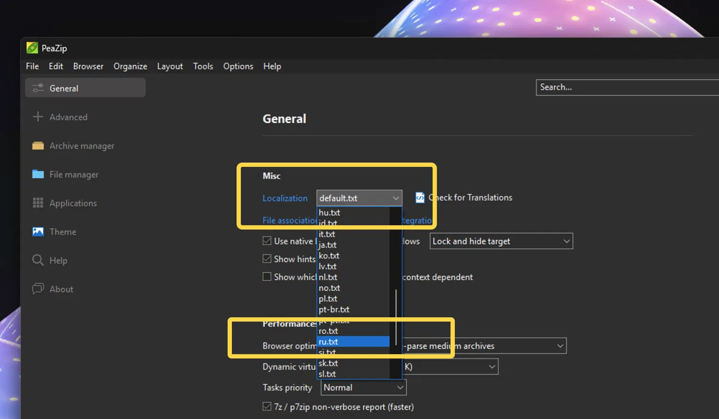The width and height of the screenshot is (719, 419).
Task: Switch to Archive manager settings
Action: click(x=82, y=146)
